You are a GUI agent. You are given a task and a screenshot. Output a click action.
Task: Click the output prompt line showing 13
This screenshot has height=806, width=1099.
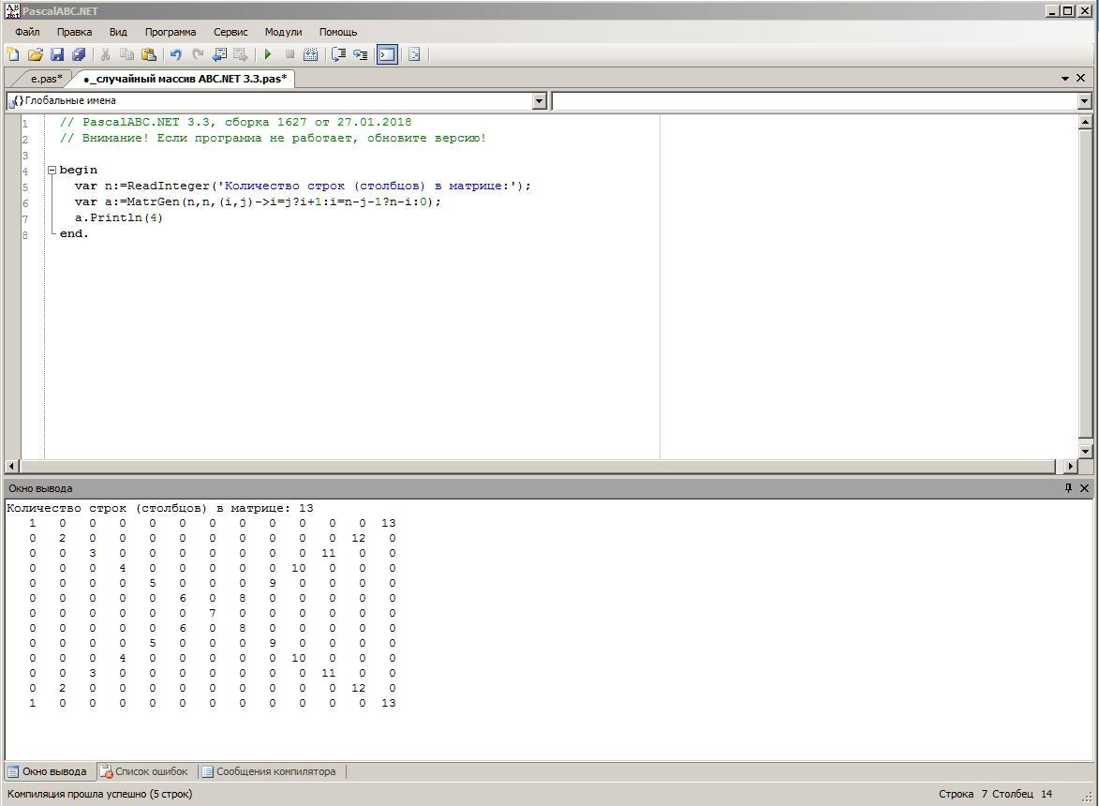tap(160, 508)
